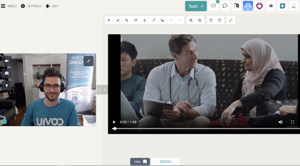Click the EXIT button

point(52,6)
